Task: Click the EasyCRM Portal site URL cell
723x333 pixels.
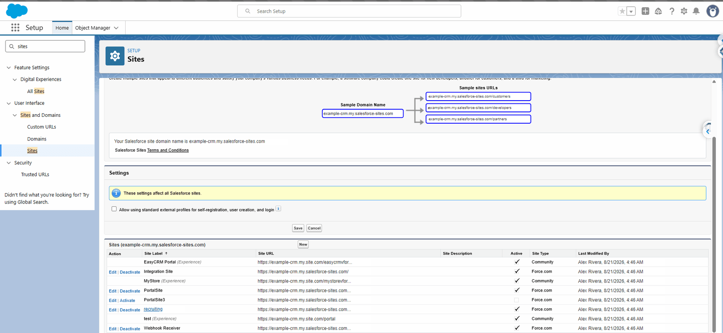Action: (x=305, y=262)
